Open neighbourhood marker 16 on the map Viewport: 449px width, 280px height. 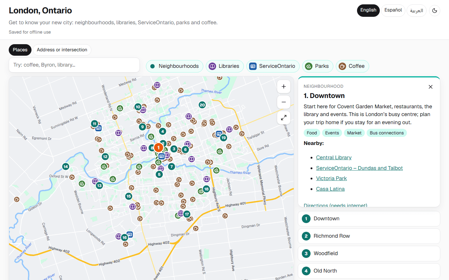[124, 237]
